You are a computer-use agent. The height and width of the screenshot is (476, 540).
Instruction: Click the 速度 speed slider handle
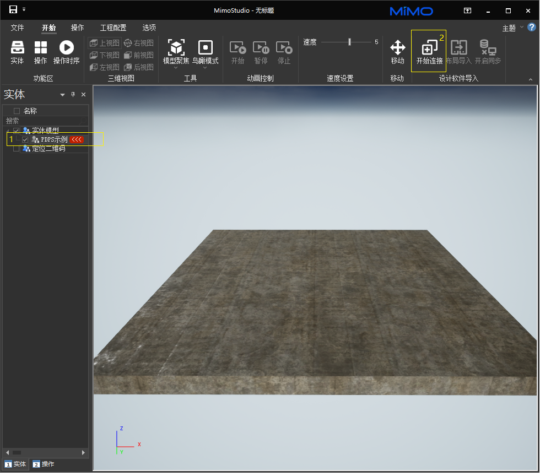(x=349, y=42)
